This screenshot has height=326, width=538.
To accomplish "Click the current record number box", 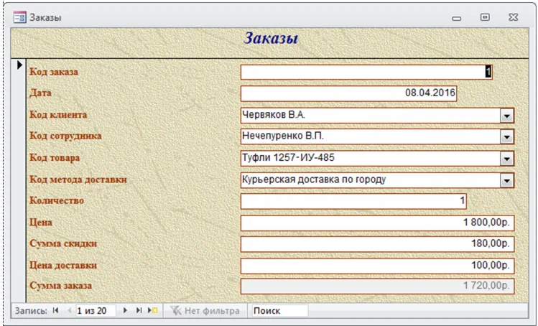I will tap(97, 311).
